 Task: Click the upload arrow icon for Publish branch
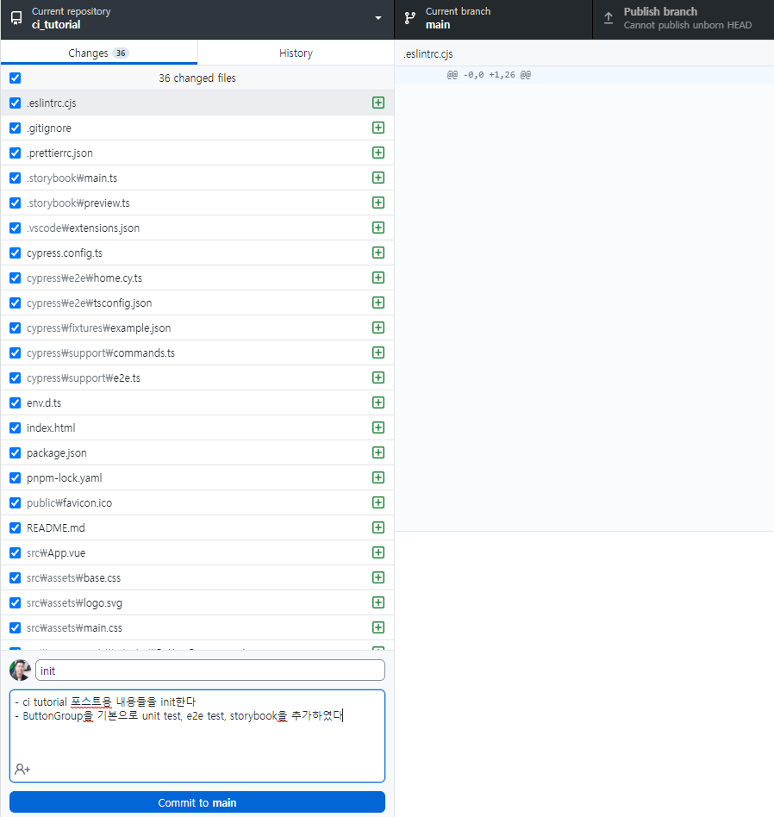point(609,18)
